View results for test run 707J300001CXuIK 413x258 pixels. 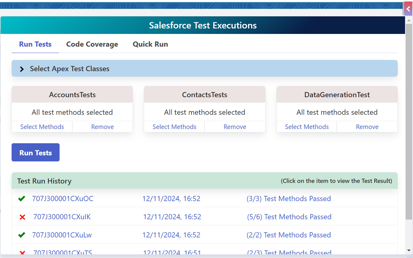(x=62, y=217)
